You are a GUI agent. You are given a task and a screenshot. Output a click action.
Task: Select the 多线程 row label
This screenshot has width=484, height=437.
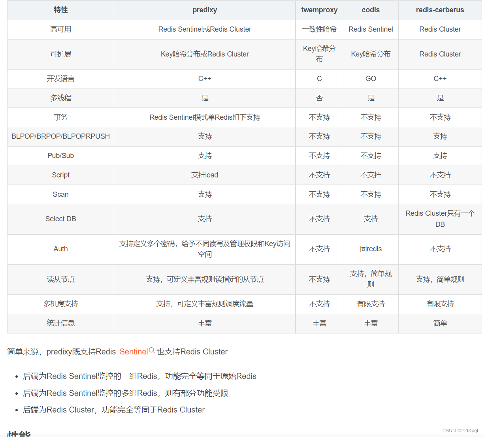(x=60, y=98)
